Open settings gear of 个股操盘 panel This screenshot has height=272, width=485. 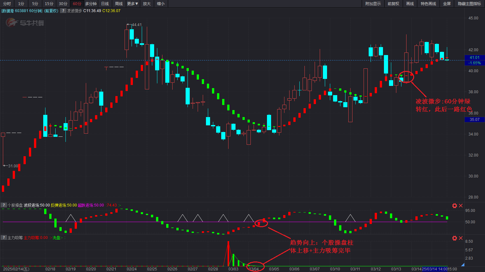(x=454, y=206)
